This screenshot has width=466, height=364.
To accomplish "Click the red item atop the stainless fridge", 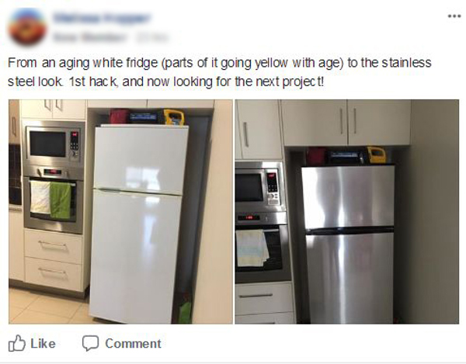I will click(315, 155).
